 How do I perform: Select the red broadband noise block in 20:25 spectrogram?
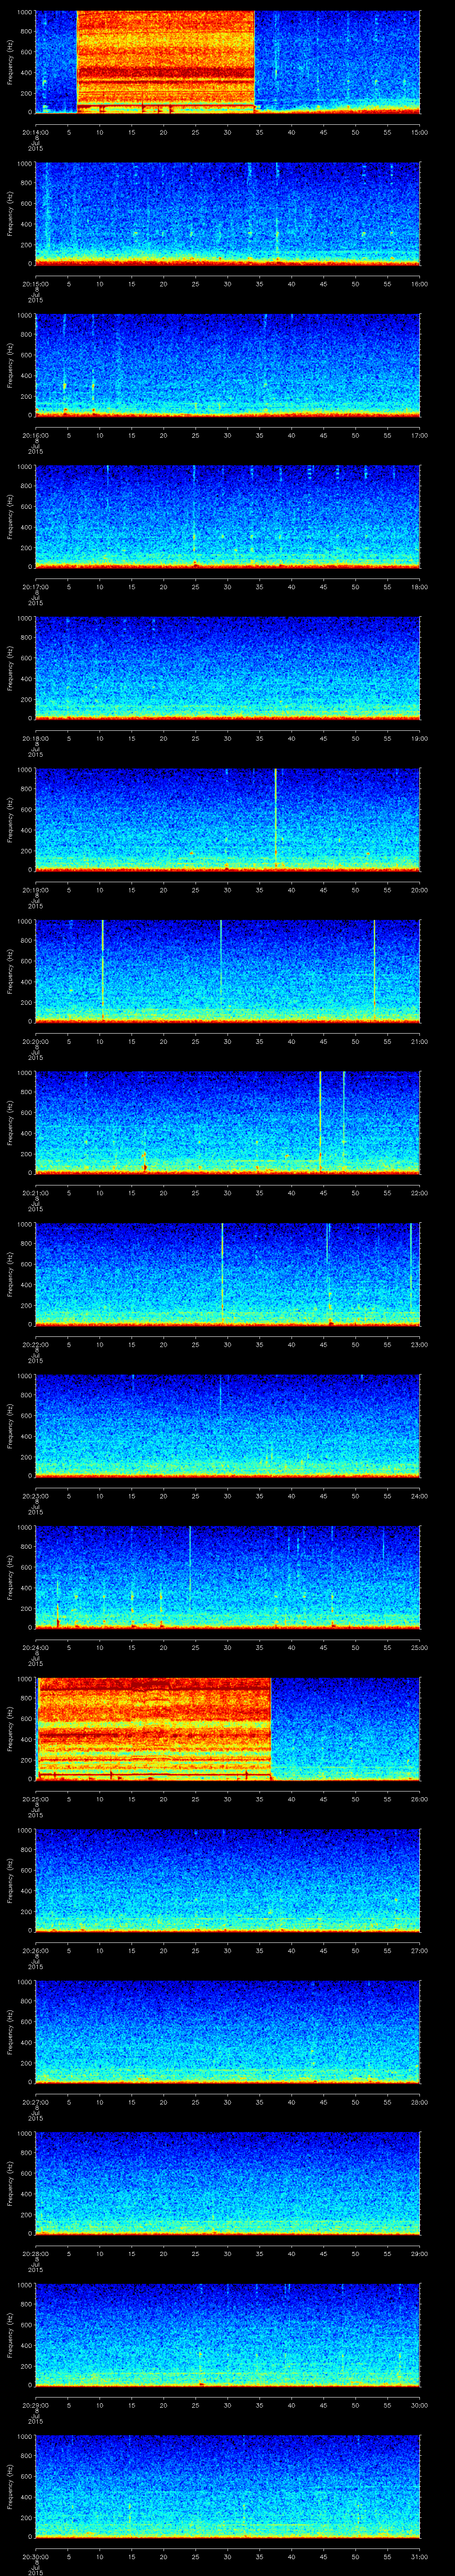(x=154, y=1728)
